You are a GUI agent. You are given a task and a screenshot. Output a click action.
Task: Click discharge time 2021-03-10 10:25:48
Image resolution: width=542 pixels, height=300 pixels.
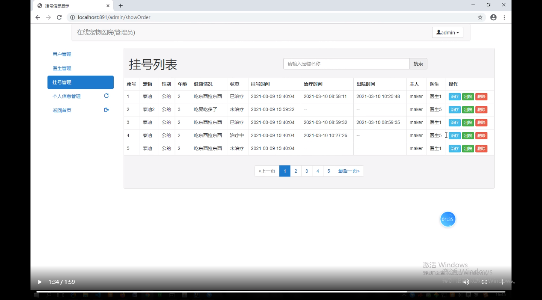[378, 96]
